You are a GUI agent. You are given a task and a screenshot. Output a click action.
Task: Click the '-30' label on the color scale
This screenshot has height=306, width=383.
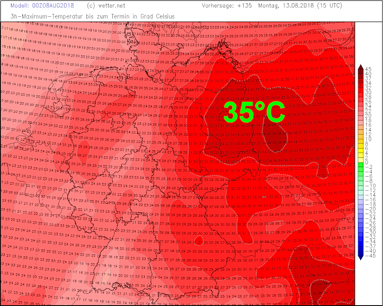click(370, 232)
